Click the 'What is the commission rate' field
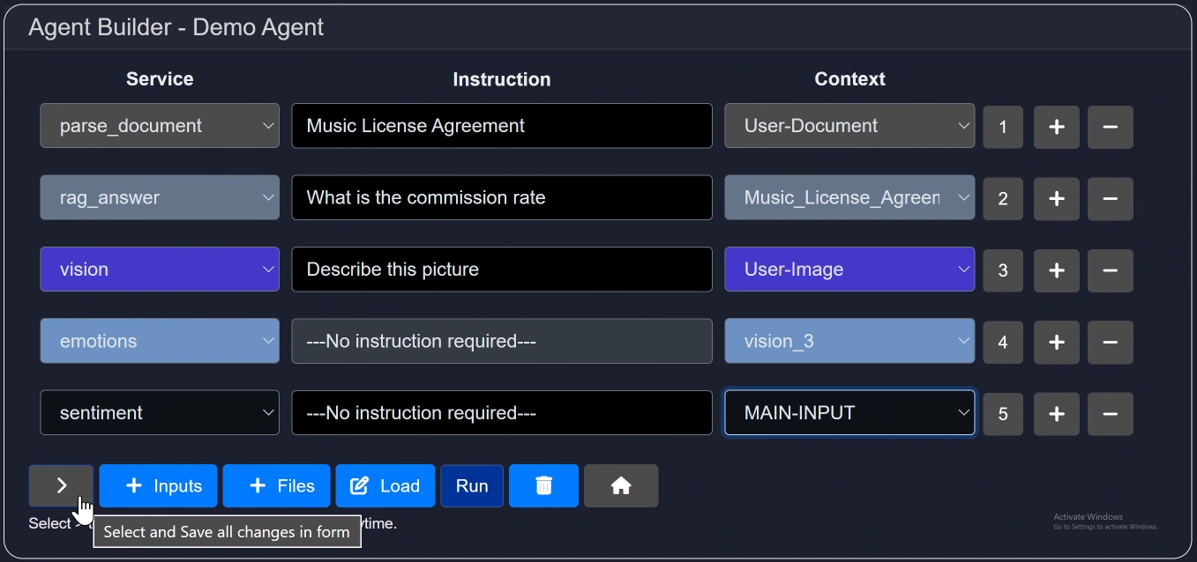This screenshot has width=1197, height=562. pos(501,198)
